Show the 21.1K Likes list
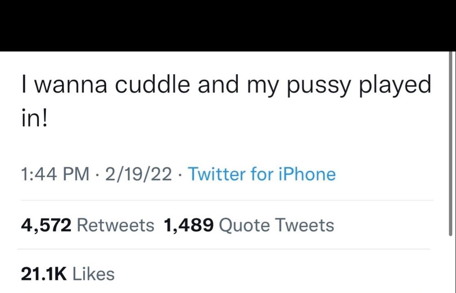Screen dimensions: 456x293 pyautogui.click(x=68, y=274)
